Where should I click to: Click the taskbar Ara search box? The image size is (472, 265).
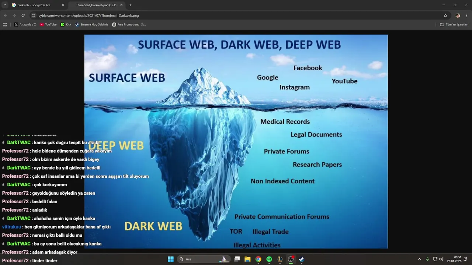(204, 259)
